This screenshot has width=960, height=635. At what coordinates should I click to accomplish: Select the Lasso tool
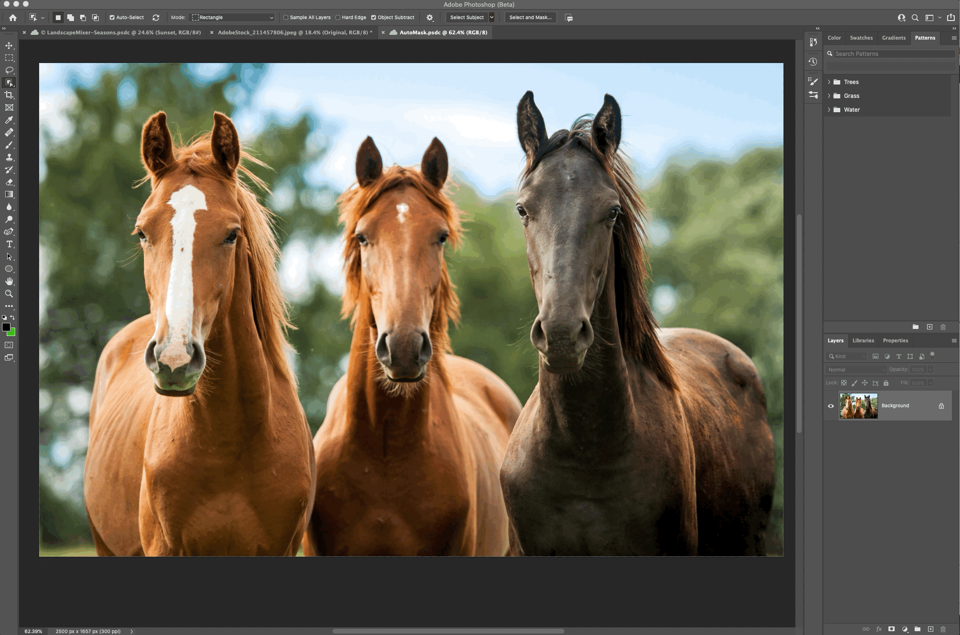(x=9, y=70)
